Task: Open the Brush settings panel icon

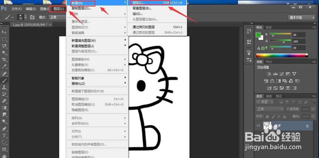Action: pyautogui.click(x=249, y=60)
